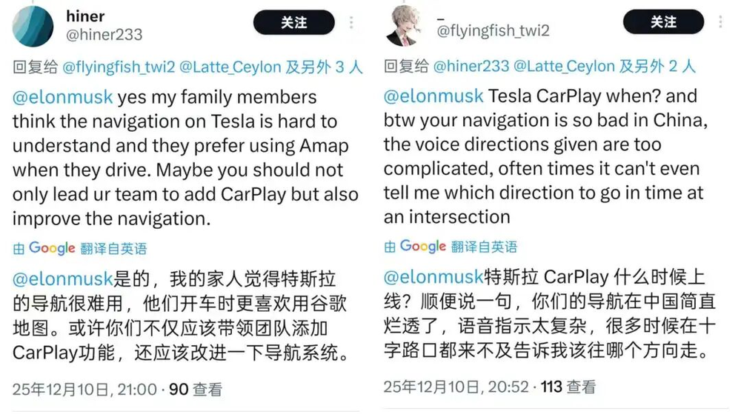Screen dimensions: 741x420
Task: Click 关注 button on hiner's tweet
Action: (293, 23)
